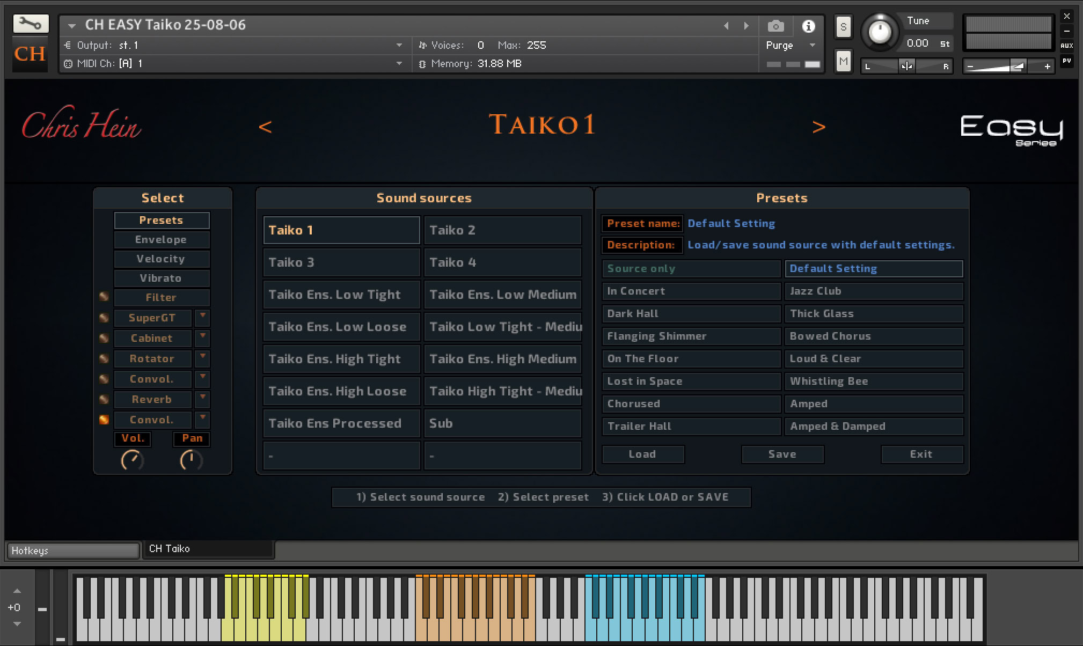This screenshot has width=1083, height=646.
Task: Open the Velocity page
Action: 162,259
